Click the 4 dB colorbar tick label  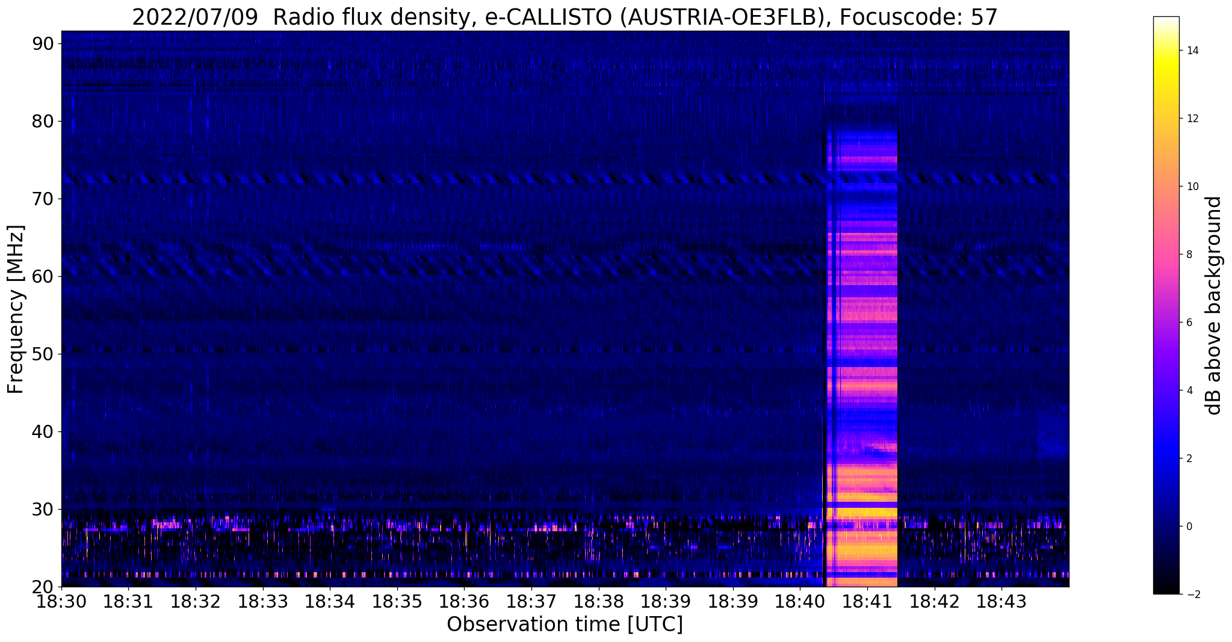[x=1188, y=390]
